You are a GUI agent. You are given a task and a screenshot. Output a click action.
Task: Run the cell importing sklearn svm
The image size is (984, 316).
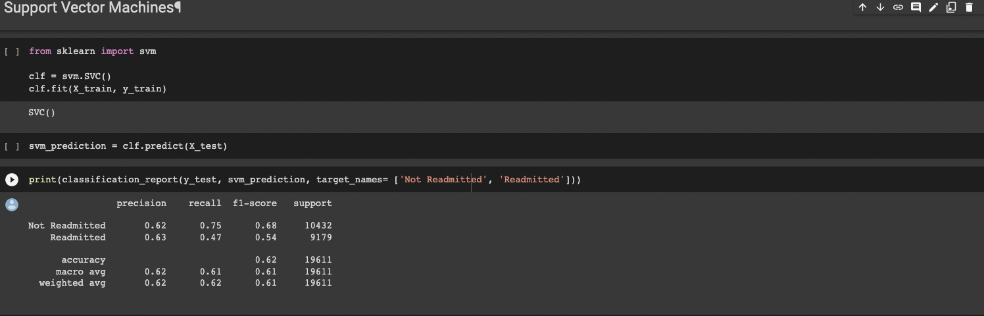point(12,51)
